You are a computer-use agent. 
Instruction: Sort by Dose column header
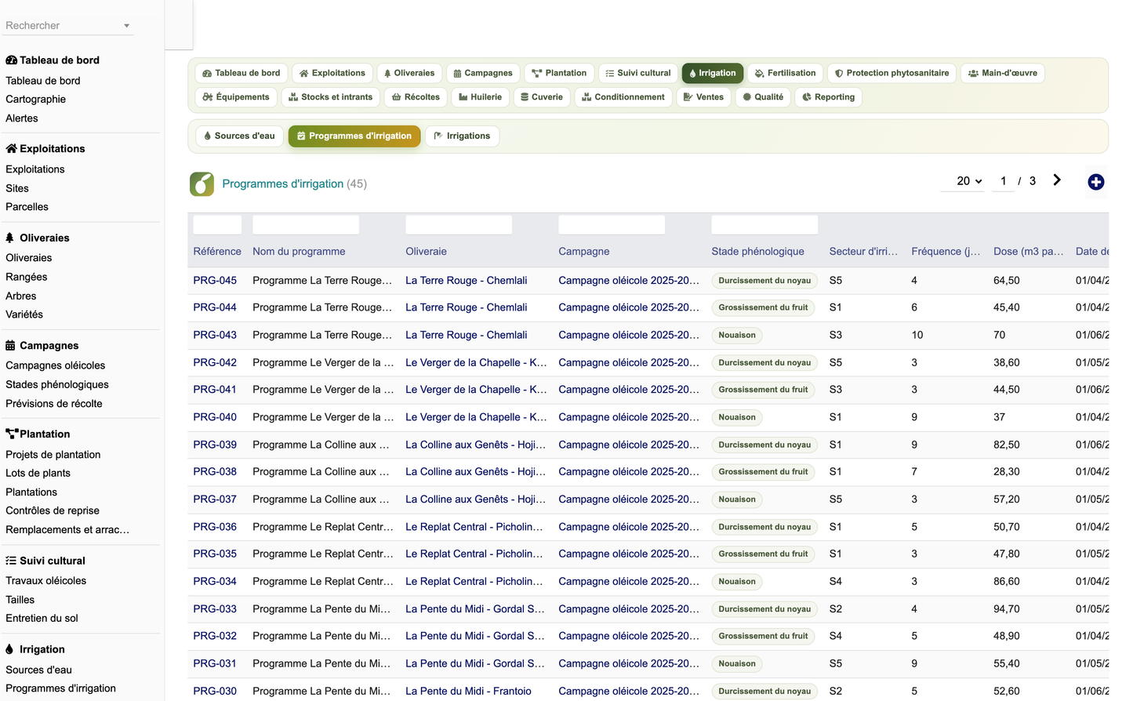click(1028, 252)
